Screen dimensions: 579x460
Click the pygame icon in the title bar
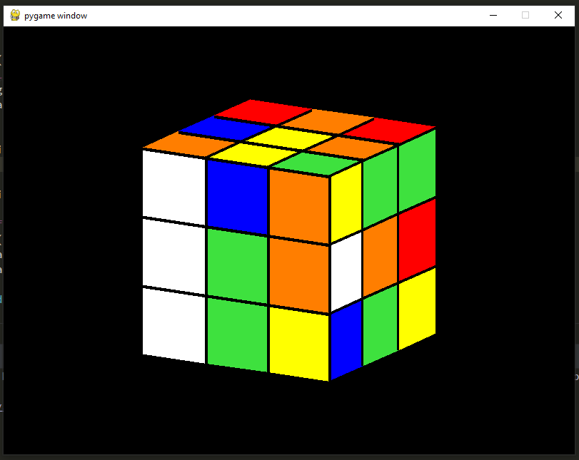[14, 15]
